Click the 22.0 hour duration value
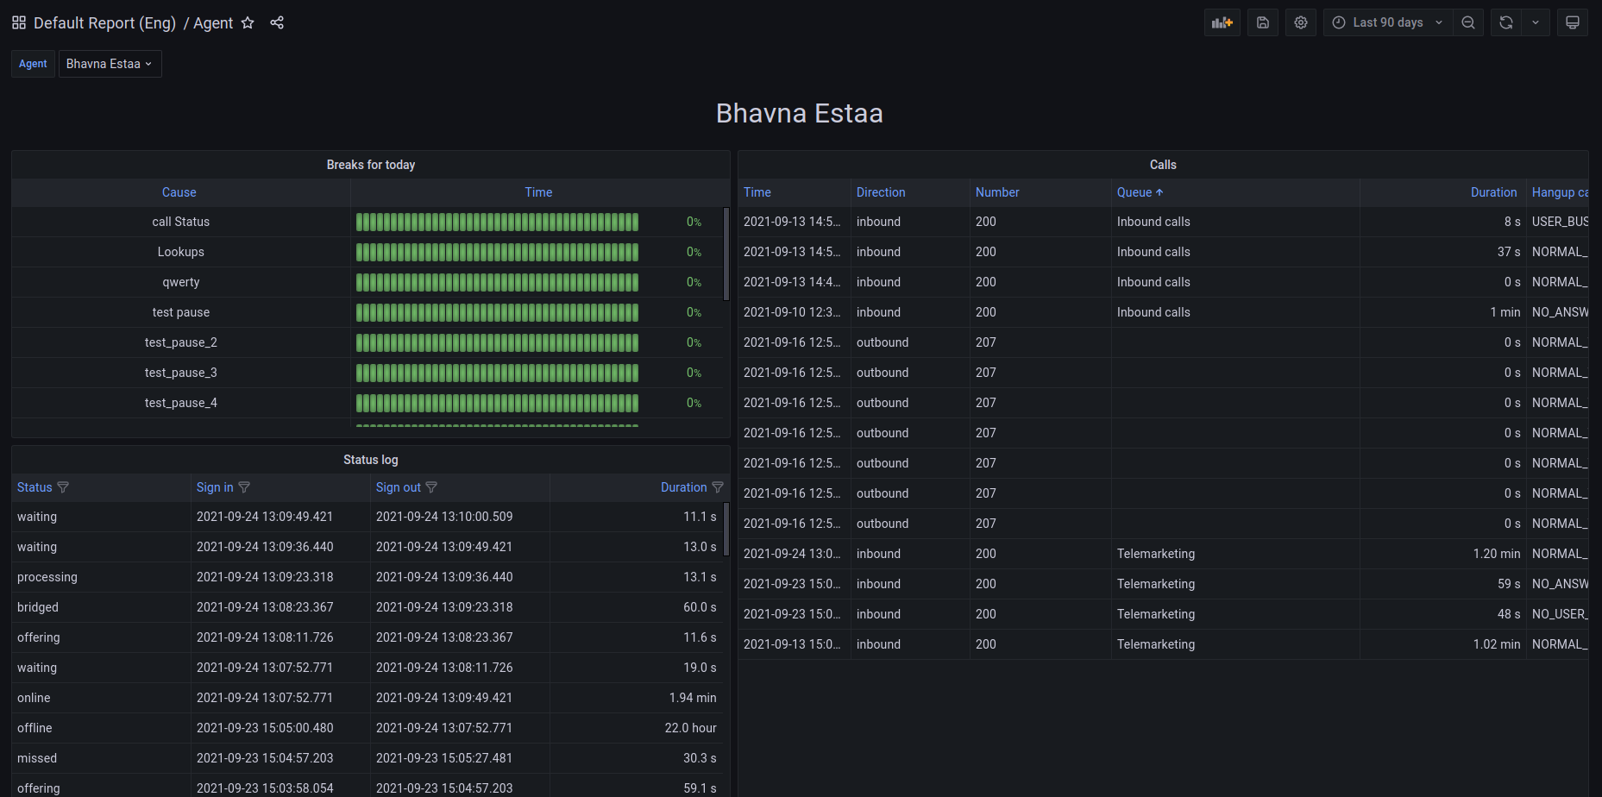 [x=690, y=728]
